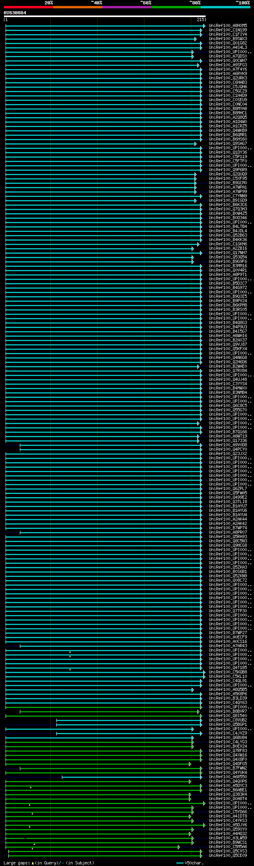
Task: Click the cyan ~100% identity legend segment
Action: point(225,7)
